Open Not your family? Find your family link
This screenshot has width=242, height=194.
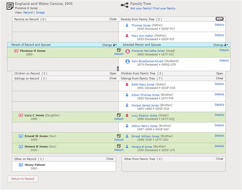pyautogui.click(x=153, y=8)
